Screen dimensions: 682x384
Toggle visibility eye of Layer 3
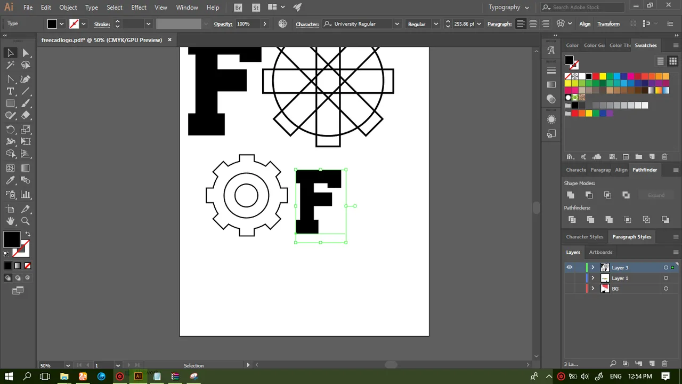570,268
